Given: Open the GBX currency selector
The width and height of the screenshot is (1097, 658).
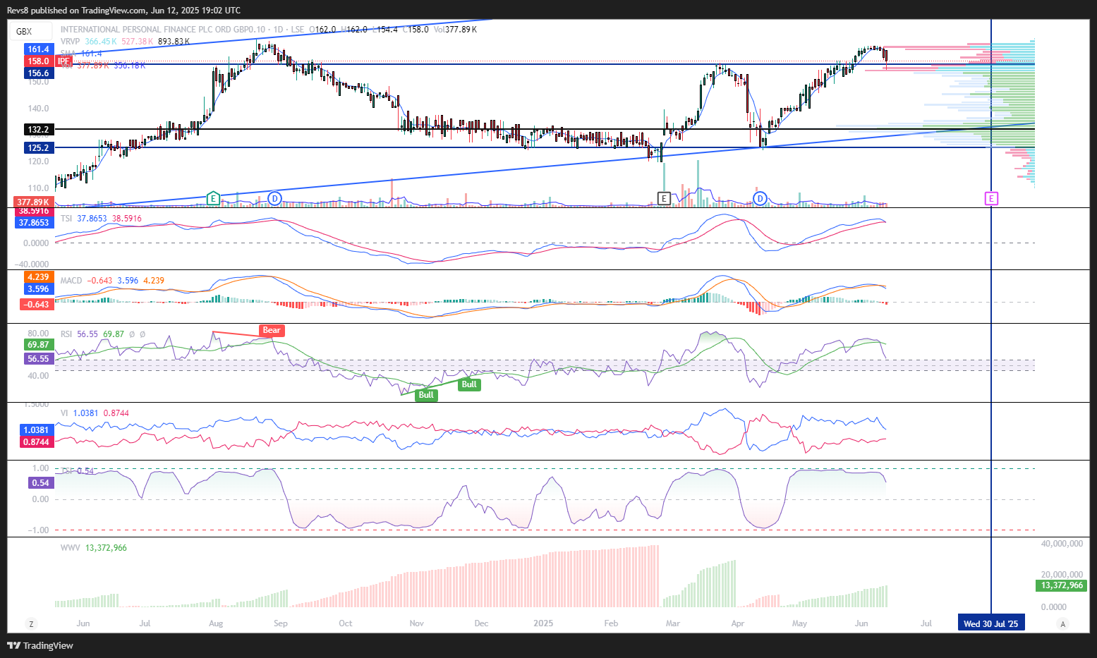Looking at the screenshot, I should [x=31, y=31].
